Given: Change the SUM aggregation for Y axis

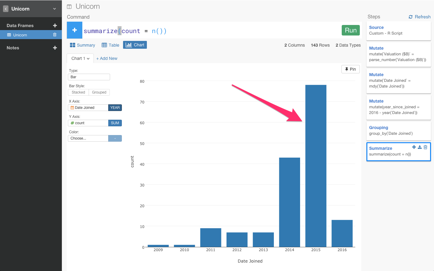Looking at the screenshot, I should coord(115,123).
